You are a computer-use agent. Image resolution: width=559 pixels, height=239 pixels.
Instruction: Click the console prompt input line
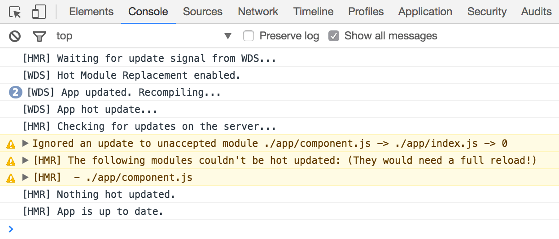[x=269, y=229]
